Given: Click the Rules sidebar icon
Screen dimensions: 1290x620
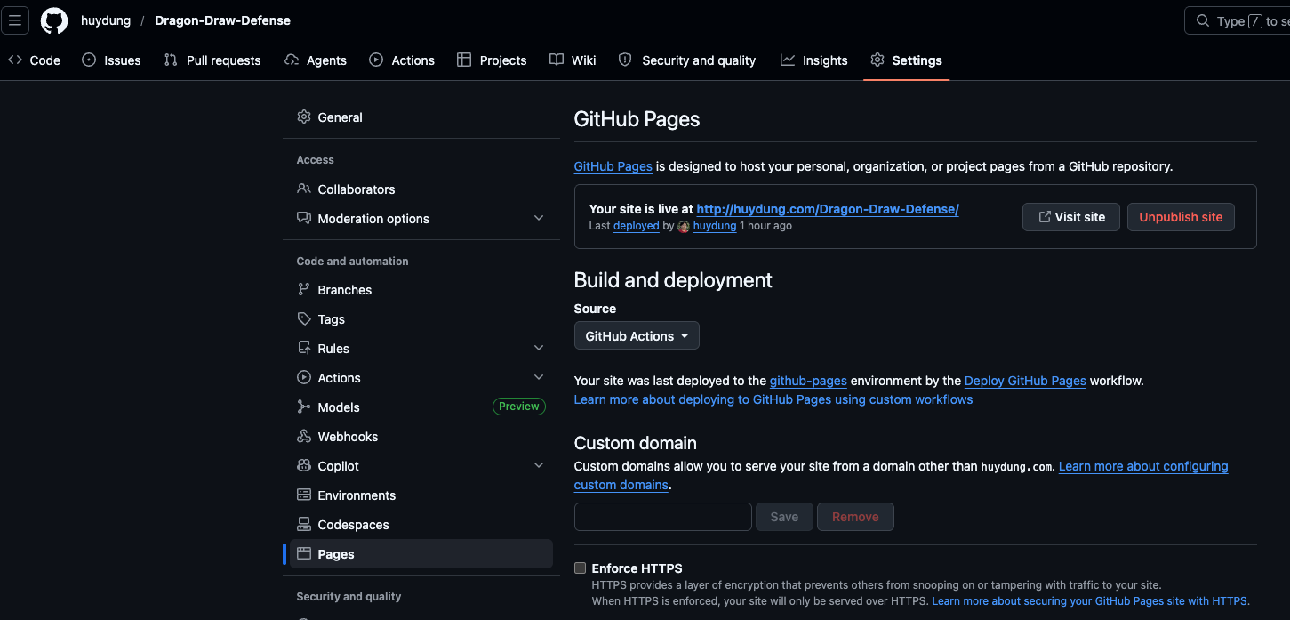Looking at the screenshot, I should pos(304,348).
